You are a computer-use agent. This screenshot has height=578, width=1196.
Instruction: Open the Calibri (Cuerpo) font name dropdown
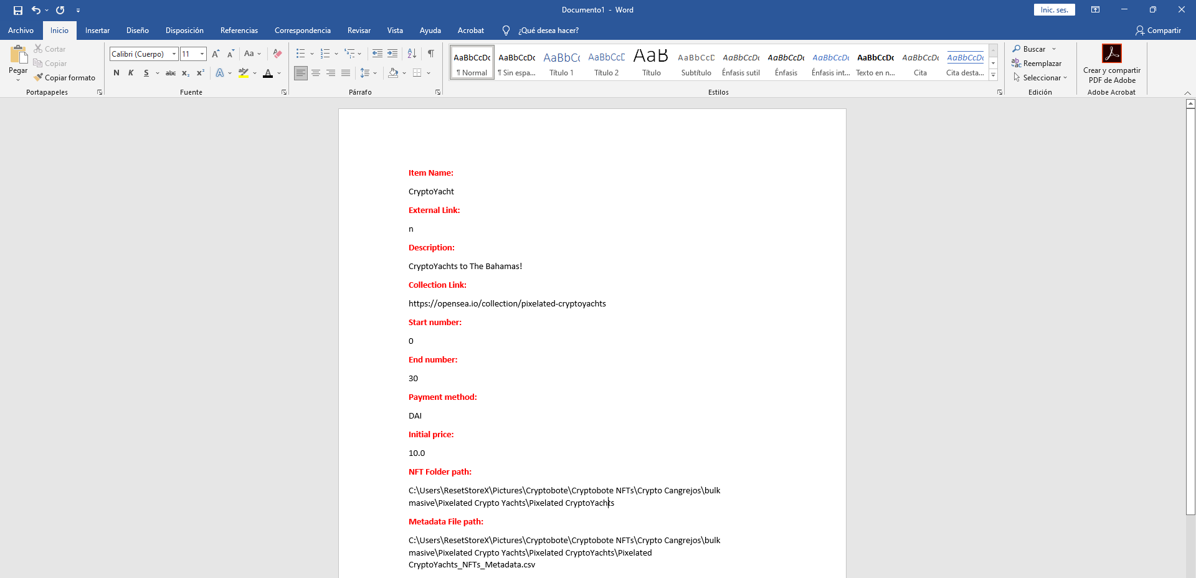click(x=174, y=54)
